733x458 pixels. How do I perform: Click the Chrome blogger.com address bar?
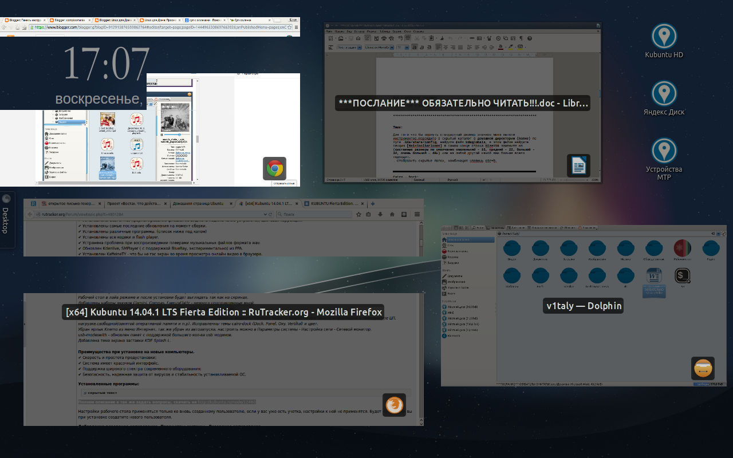coord(160,27)
